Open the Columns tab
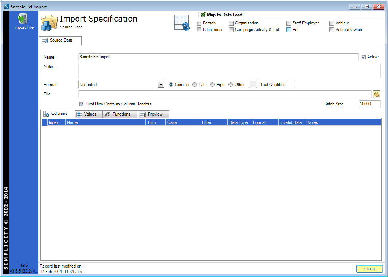388x277 pixels. coord(58,114)
